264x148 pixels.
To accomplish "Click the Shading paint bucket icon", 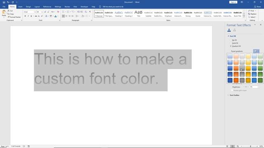I will click(x=82, y=16).
